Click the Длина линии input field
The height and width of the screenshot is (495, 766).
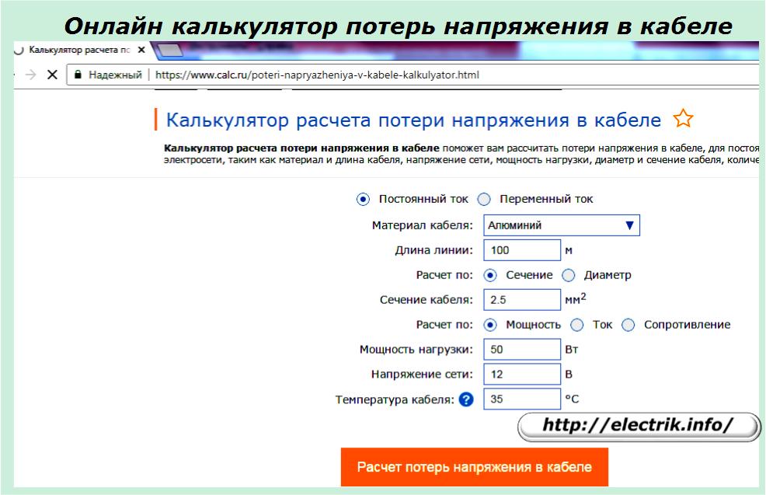[x=521, y=250]
